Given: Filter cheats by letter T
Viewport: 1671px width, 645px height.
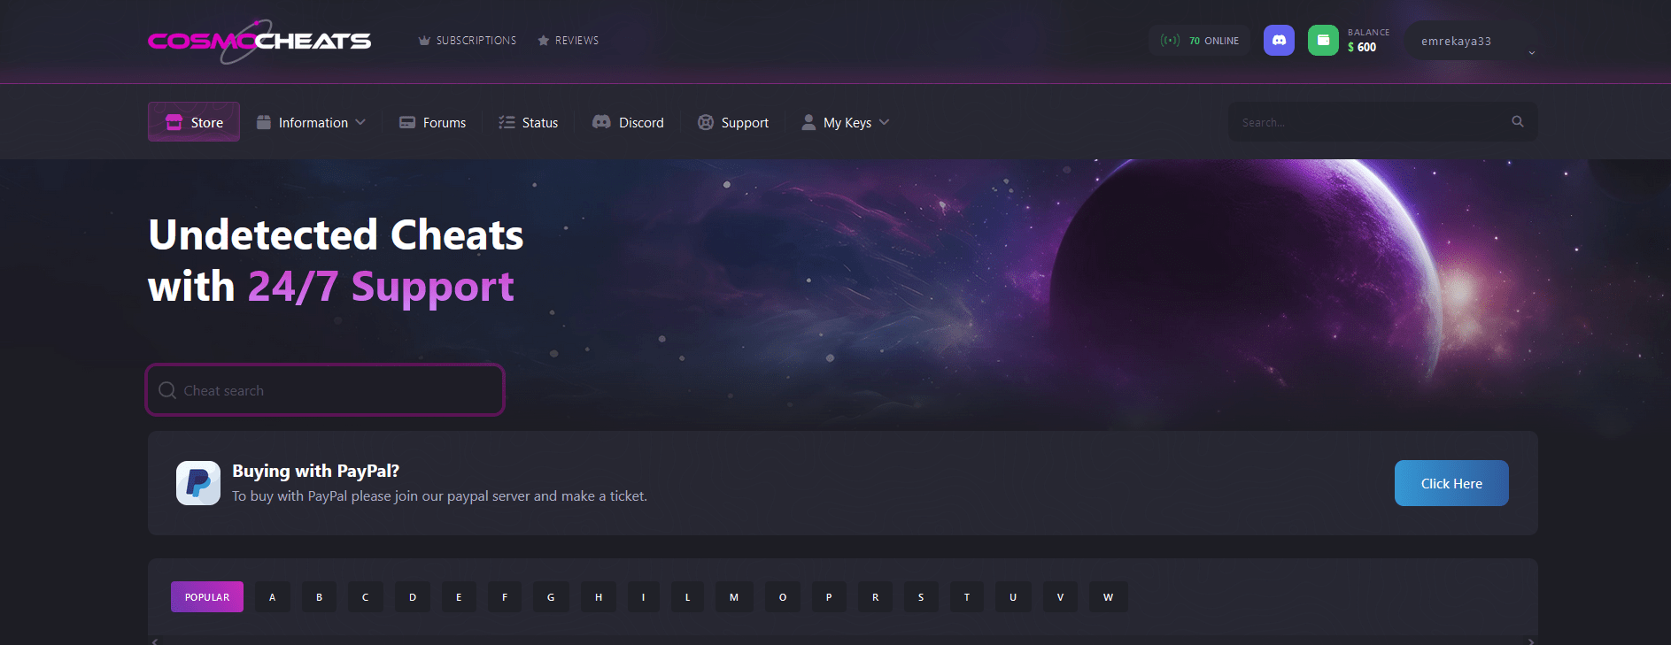Looking at the screenshot, I should (967, 597).
